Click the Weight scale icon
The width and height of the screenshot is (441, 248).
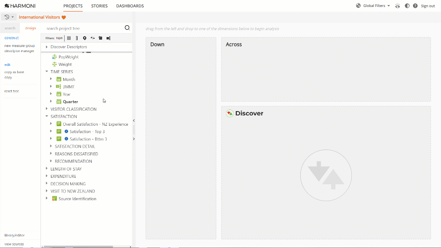(55, 64)
